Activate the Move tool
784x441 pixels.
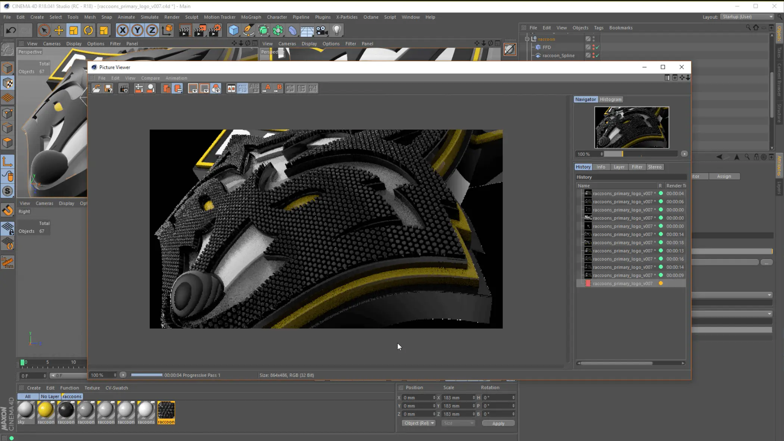tap(59, 30)
